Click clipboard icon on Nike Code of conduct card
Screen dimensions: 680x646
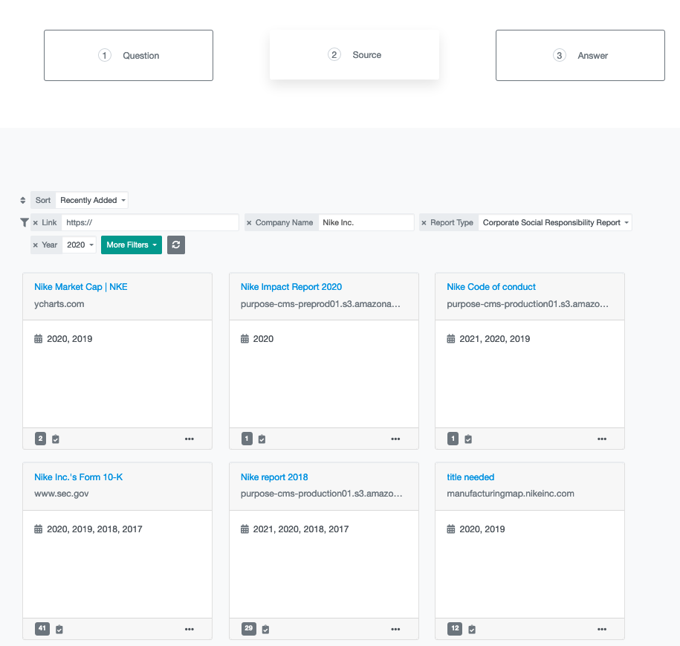pyautogui.click(x=468, y=439)
